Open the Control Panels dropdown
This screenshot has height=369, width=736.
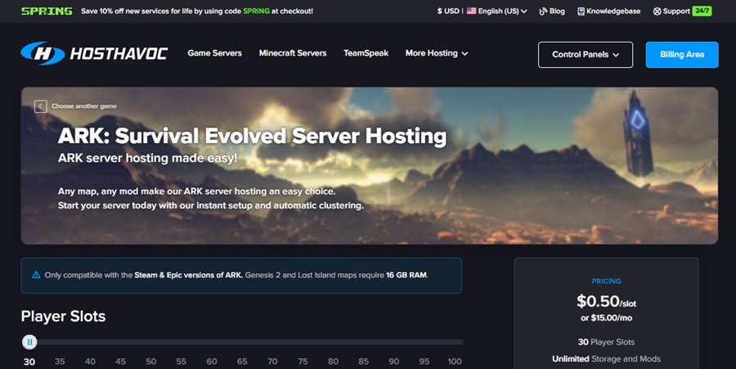point(586,55)
